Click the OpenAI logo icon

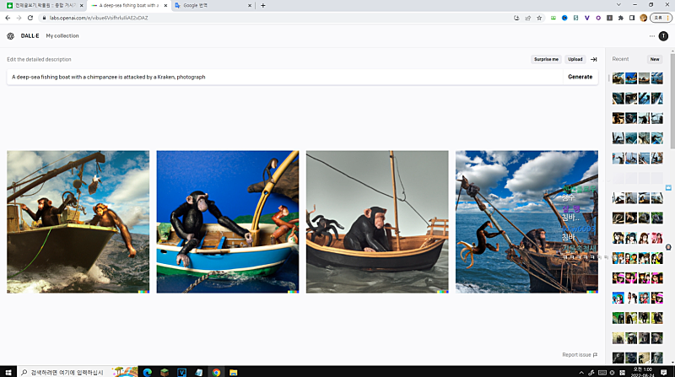click(x=10, y=36)
